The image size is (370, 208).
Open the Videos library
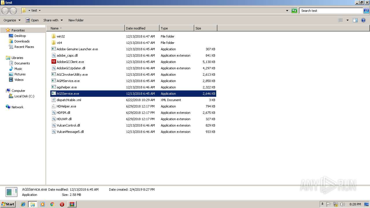click(19, 80)
